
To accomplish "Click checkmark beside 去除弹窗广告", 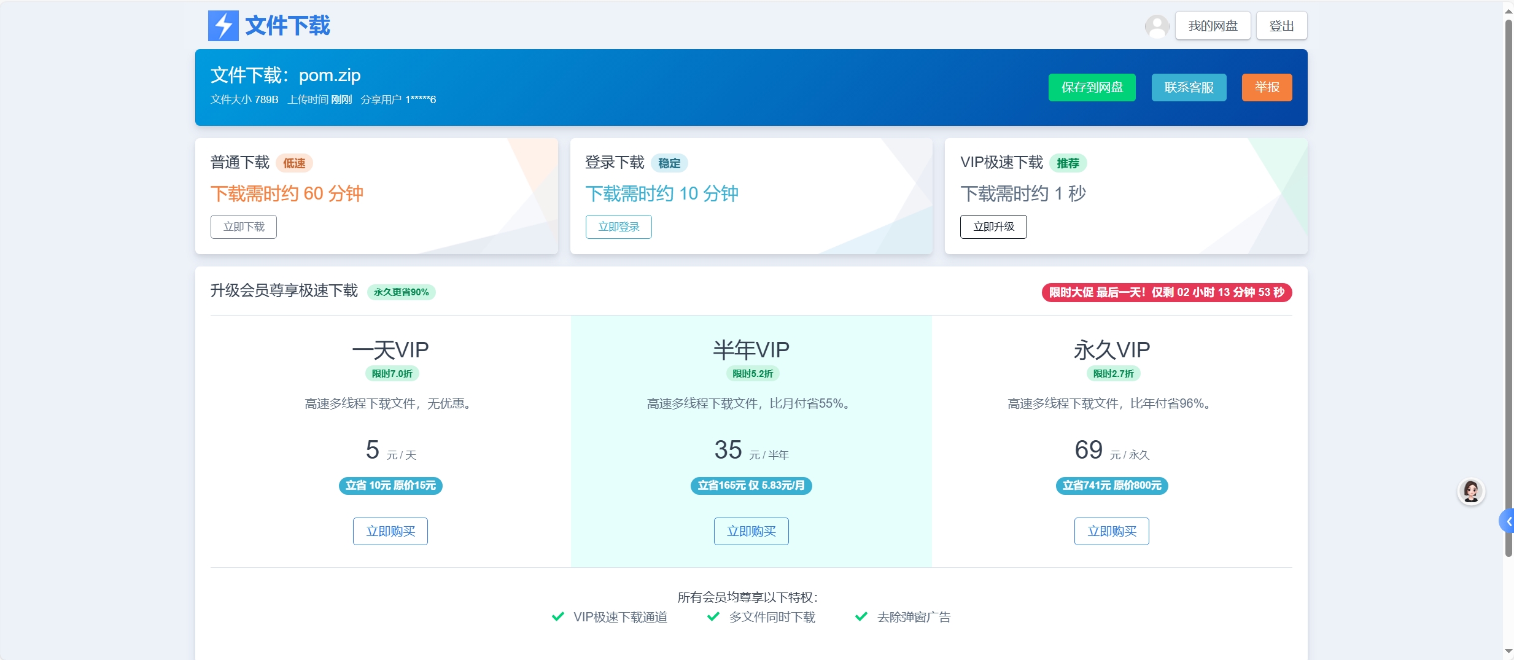I will 861,616.
